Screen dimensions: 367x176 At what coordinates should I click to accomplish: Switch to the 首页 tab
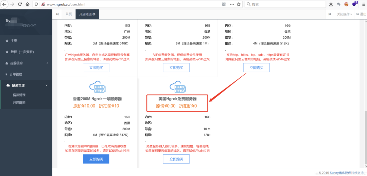point(69,14)
